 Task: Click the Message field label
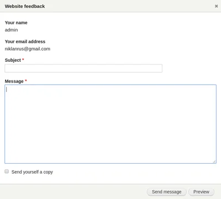pyautogui.click(x=14, y=81)
